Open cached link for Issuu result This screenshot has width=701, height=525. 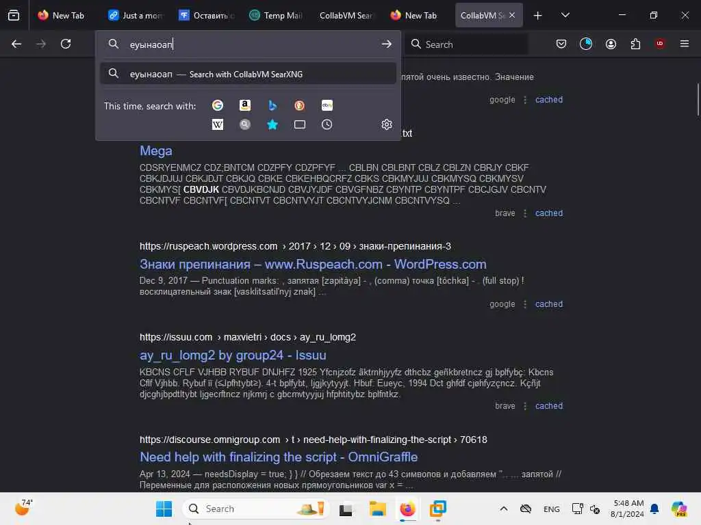coord(549,406)
